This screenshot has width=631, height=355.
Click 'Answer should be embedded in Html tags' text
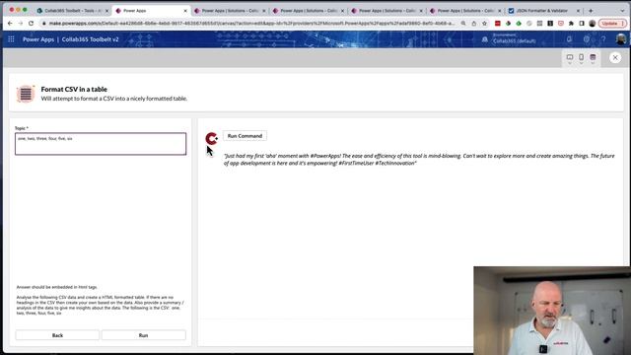click(x=57, y=287)
